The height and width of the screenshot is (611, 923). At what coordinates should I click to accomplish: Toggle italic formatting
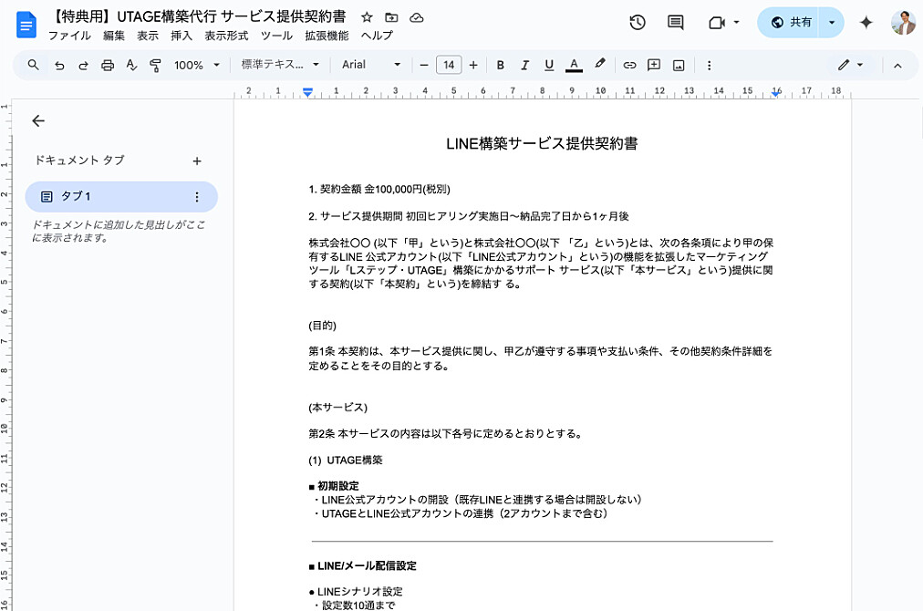click(x=524, y=66)
